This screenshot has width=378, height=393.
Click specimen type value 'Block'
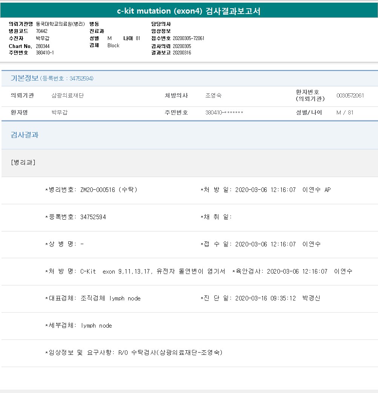pyautogui.click(x=113, y=46)
